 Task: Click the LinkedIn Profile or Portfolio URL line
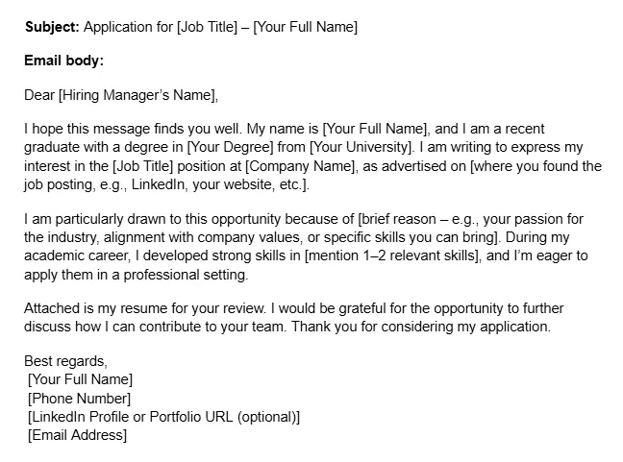click(x=163, y=417)
